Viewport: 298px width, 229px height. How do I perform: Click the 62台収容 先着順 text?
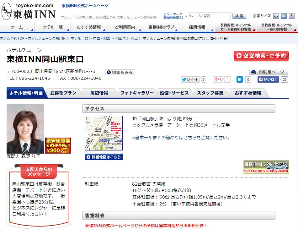(x=149, y=184)
